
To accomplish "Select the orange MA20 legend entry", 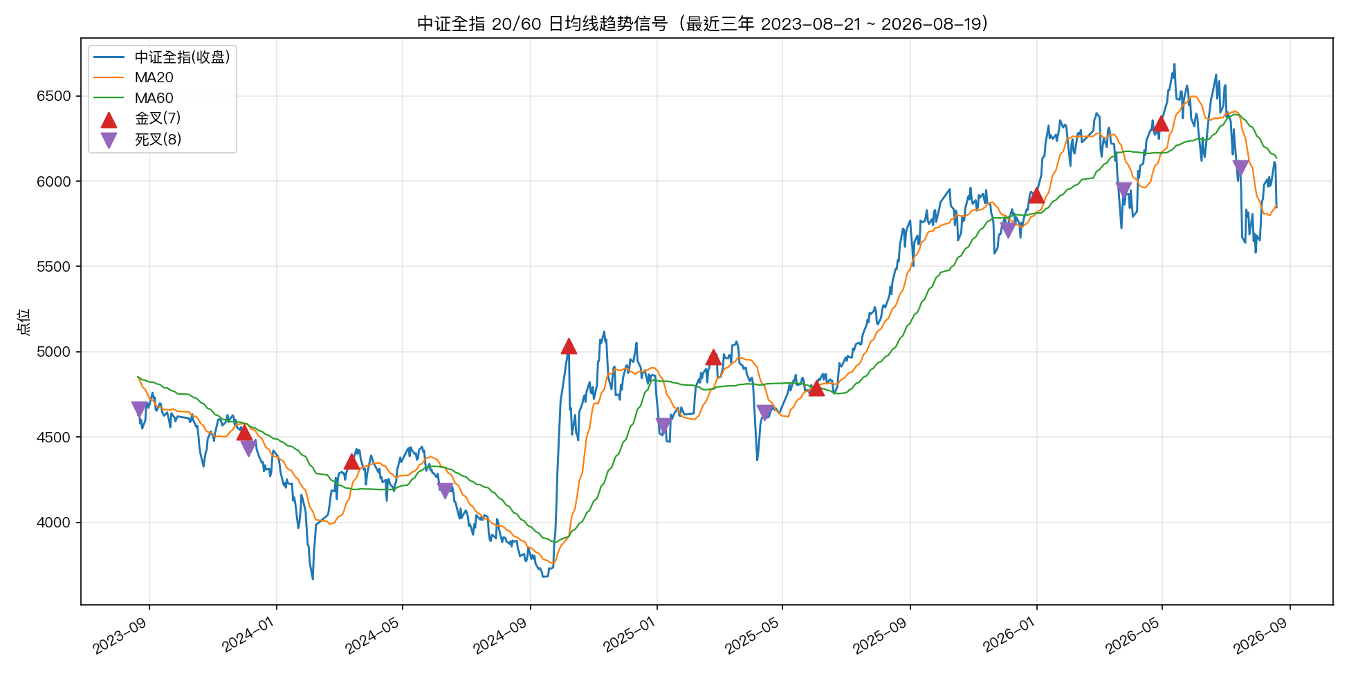I will (133, 77).
